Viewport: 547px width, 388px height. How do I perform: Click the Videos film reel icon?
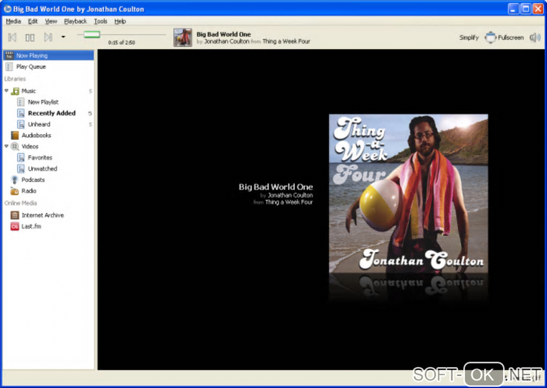tap(14, 146)
